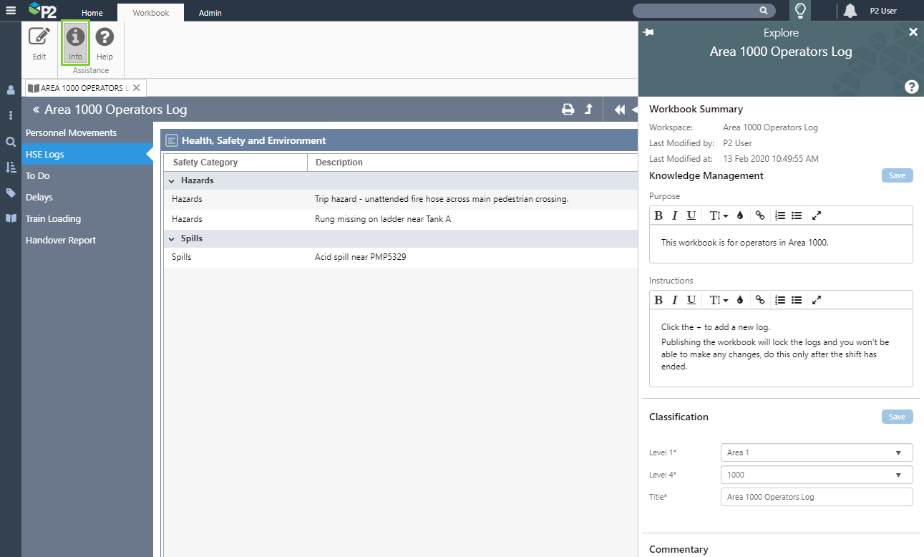This screenshot has width=924, height=557.
Task: Open the notifications bell icon
Action: pyautogui.click(x=850, y=11)
